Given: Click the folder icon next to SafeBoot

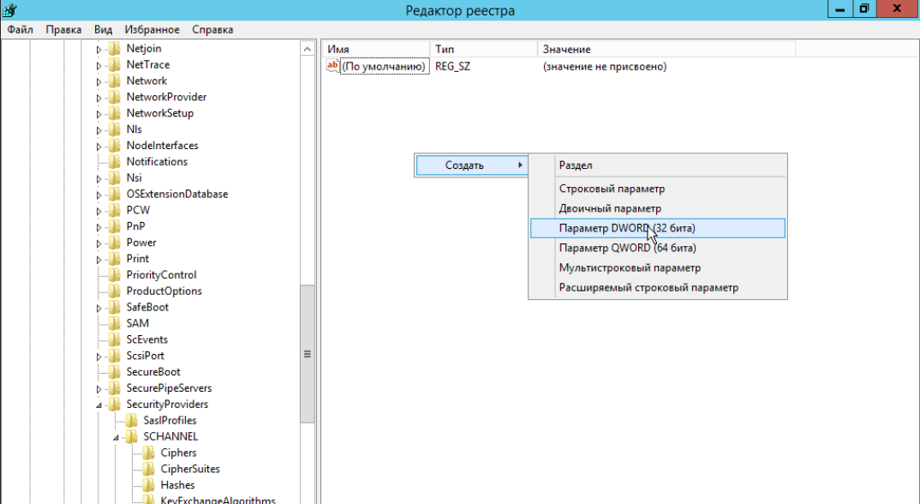Looking at the screenshot, I should click(x=115, y=308).
